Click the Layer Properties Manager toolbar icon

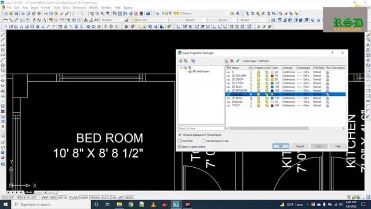[x=157, y=13]
